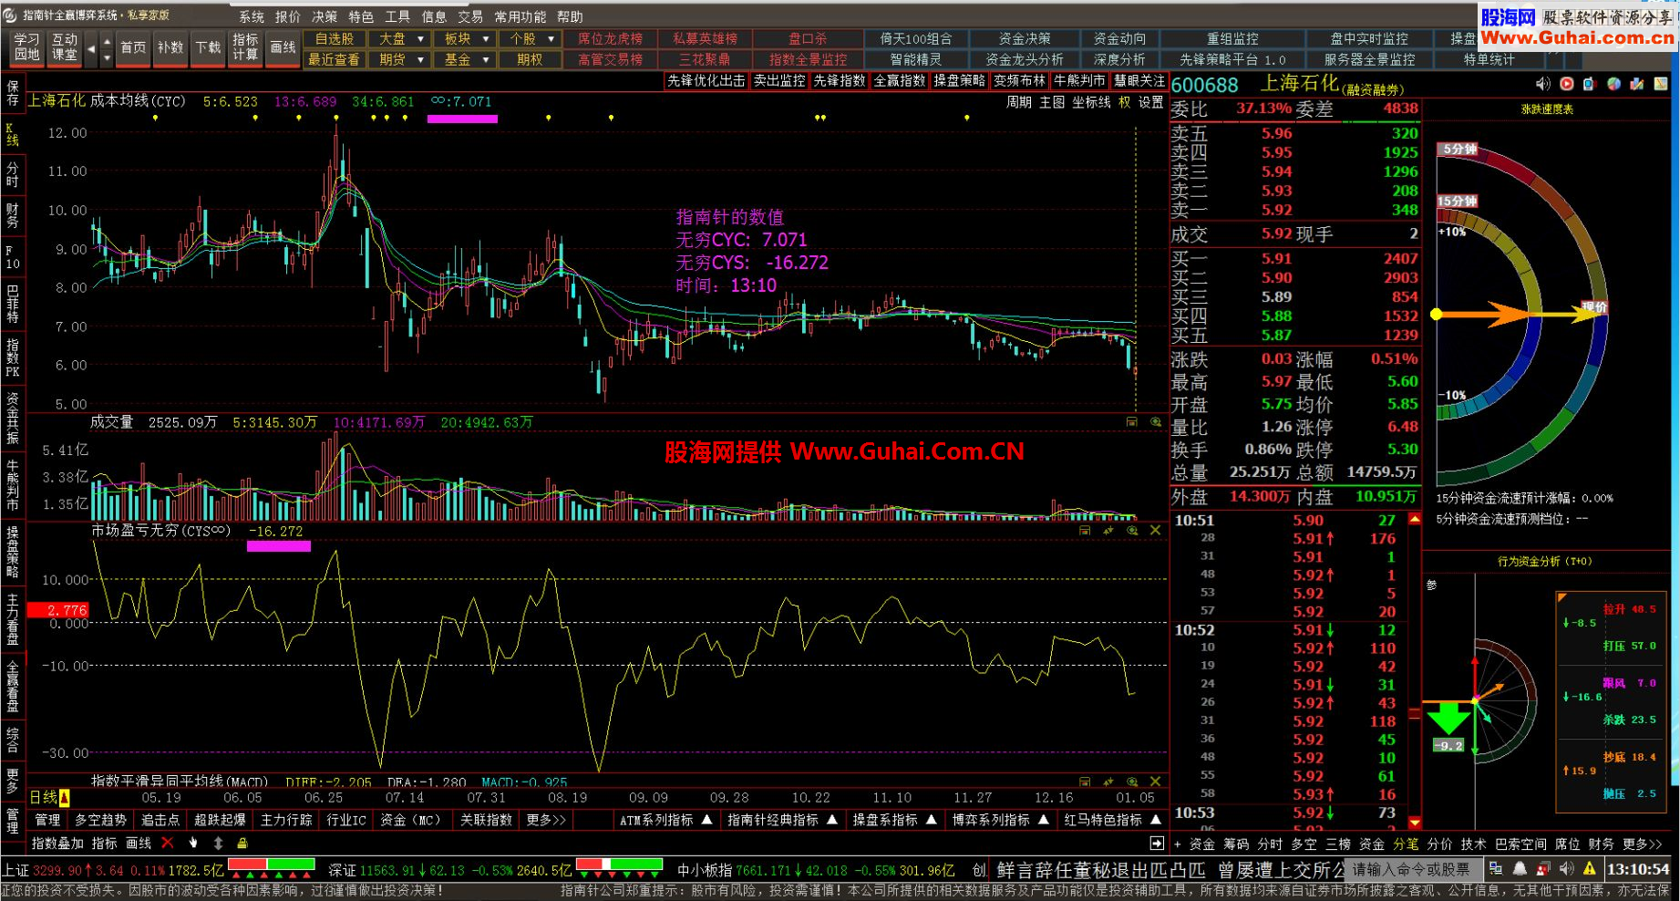Click the 自选股 button
1680x901 pixels.
click(335, 38)
